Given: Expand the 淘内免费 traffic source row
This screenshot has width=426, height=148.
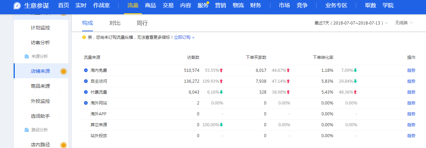Looking at the screenshot, I should tap(86, 70).
